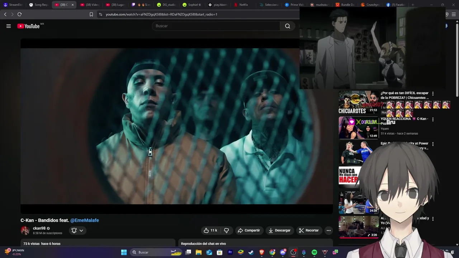Open Microsoft Store from taskbar
459x258 pixels.
pos(219,252)
